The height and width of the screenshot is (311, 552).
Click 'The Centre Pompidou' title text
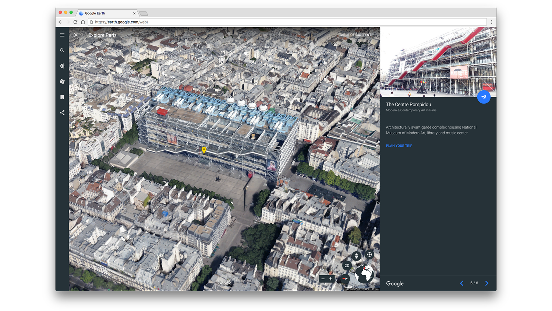click(408, 105)
